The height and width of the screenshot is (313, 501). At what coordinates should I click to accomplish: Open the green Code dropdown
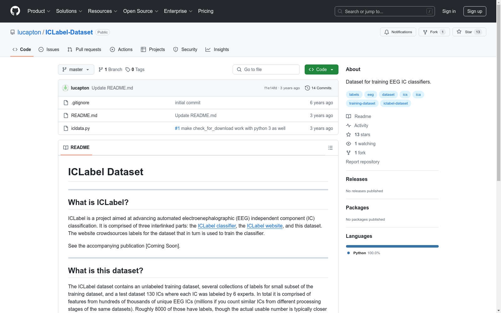[321, 69]
